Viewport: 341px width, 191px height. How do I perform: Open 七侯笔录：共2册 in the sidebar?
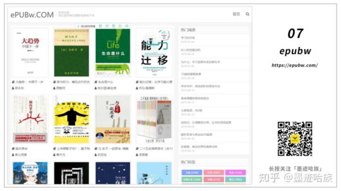(x=192, y=110)
